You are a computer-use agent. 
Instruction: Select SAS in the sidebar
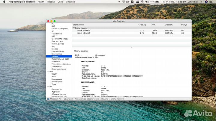53,26
